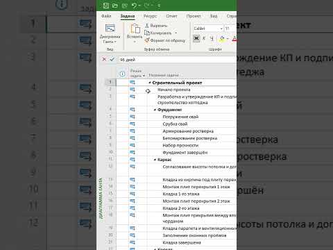Open the Режим задачи column filter dropdown
Screen dimensions: 333x250
click(x=144, y=76)
